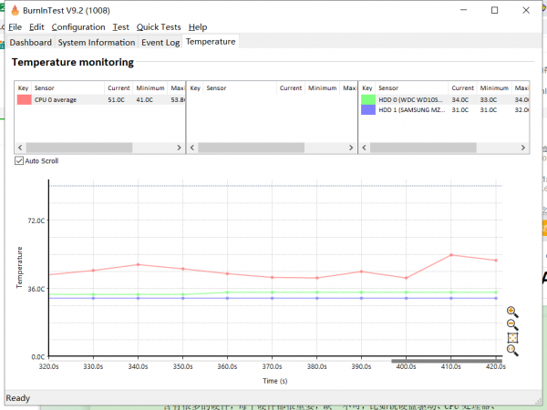Click the blue HDD 1 color key

(368, 110)
